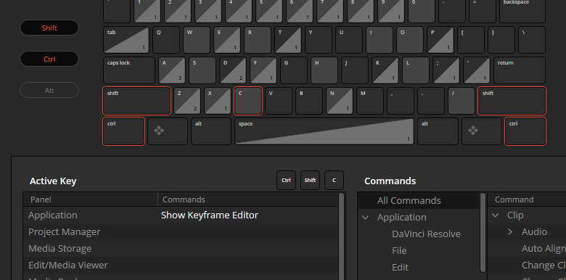This screenshot has height=280, width=566.
Task: Select the Edit category
Action: (400, 267)
